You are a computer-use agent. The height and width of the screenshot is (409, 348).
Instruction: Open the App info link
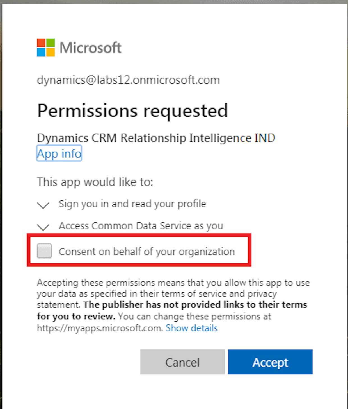click(59, 153)
